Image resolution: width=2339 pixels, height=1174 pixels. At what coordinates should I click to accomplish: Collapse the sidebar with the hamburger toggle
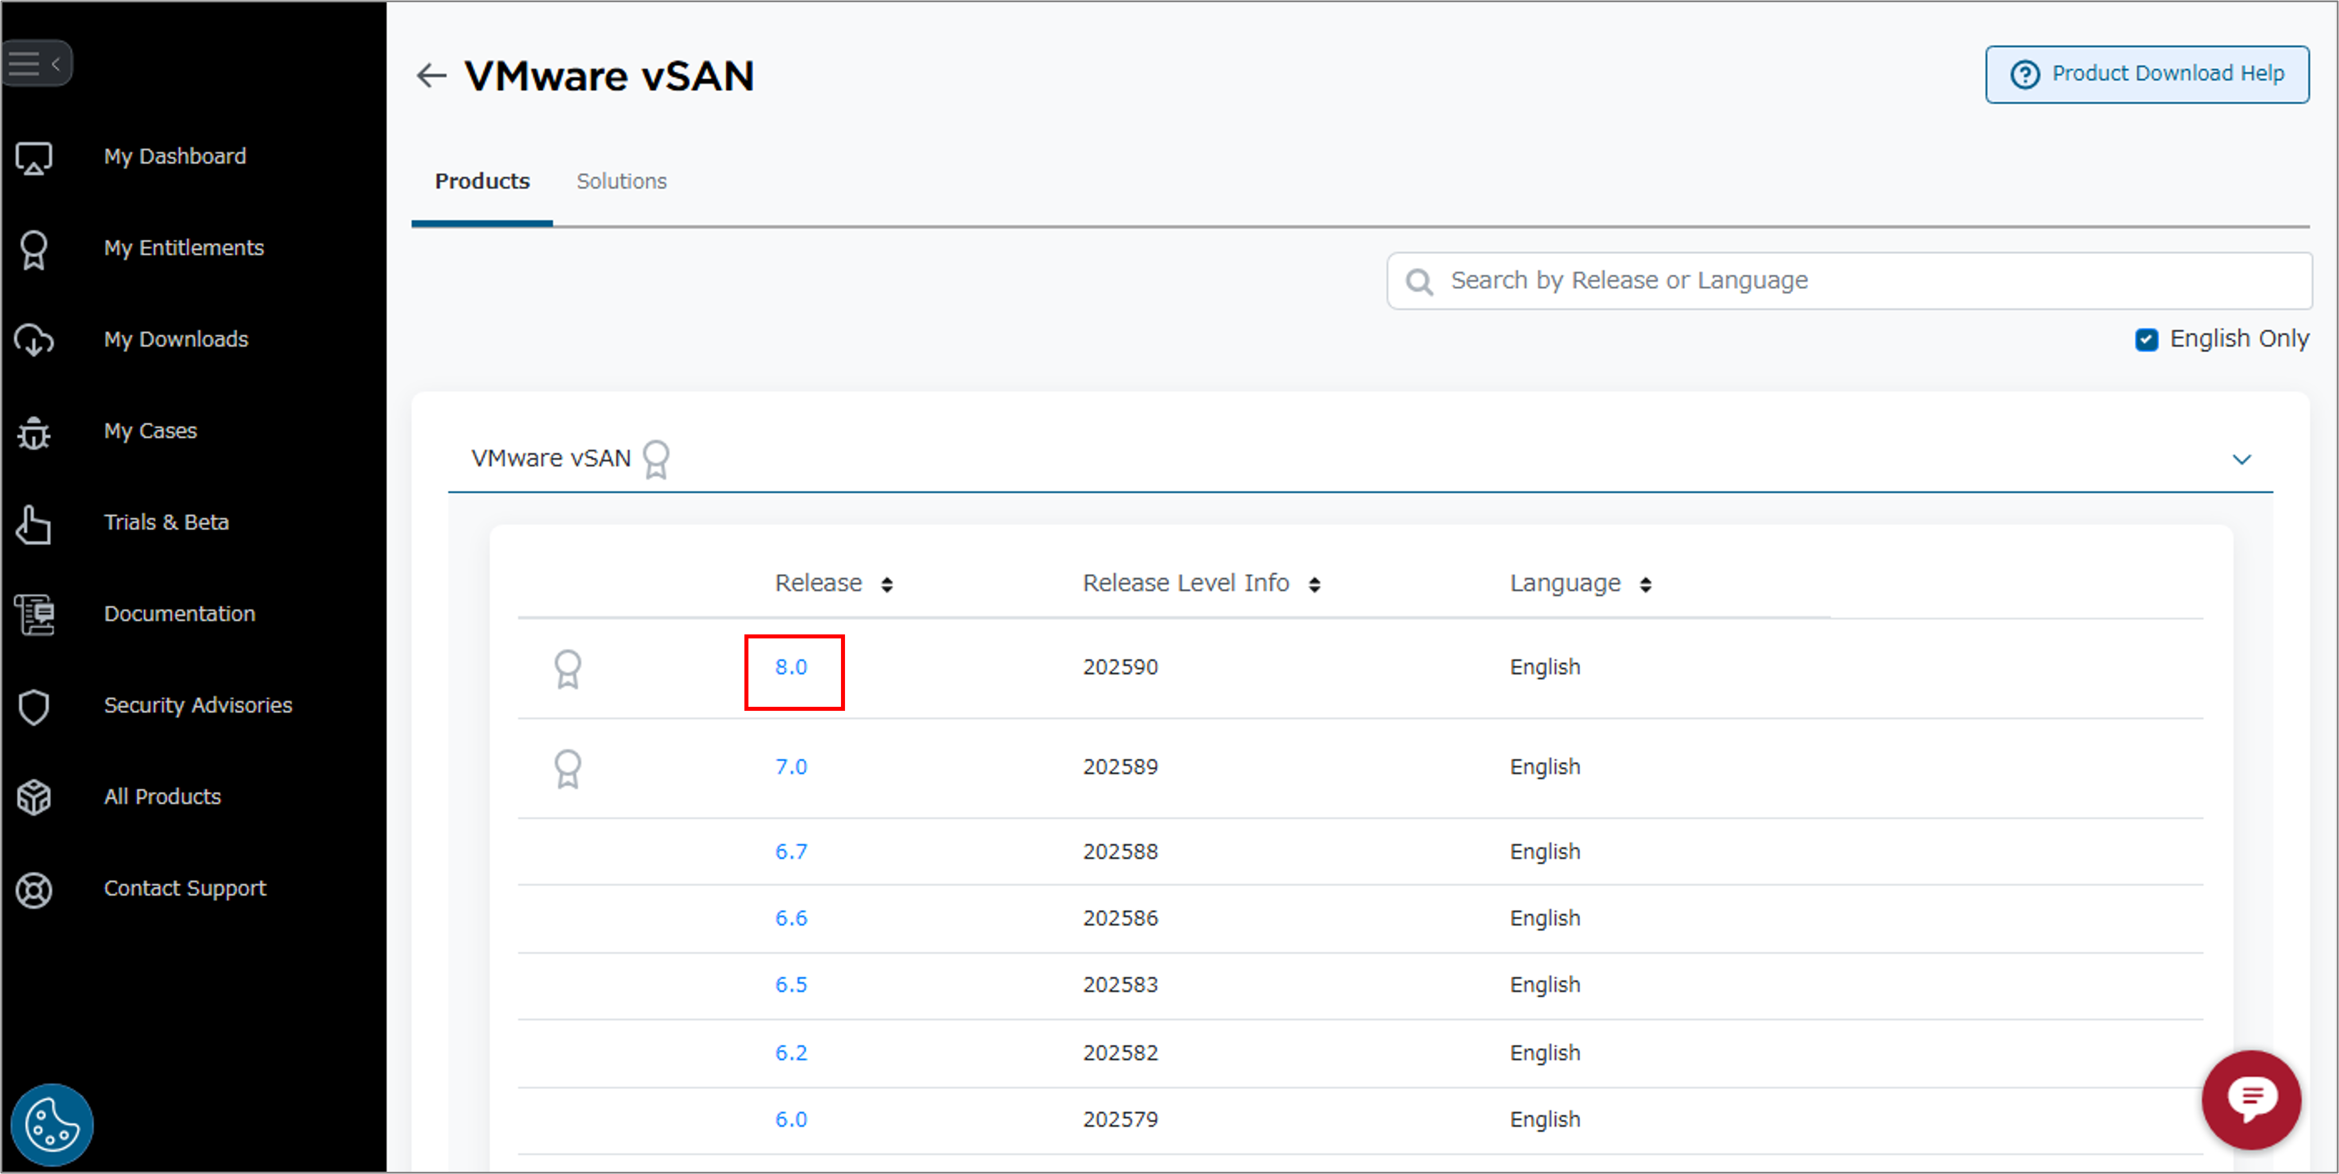tap(36, 64)
